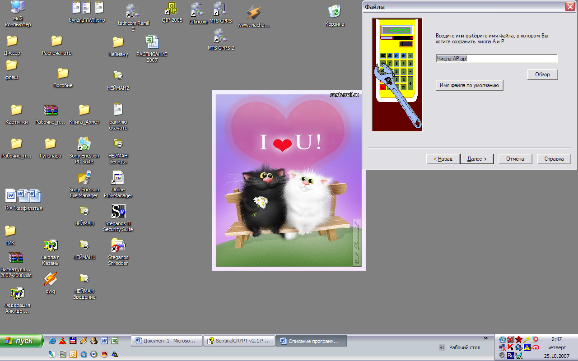Image resolution: width=578 pixels, height=361 pixels.
Task: Click the Windows Media Player Quick Launch icon
Action: tap(94, 354)
